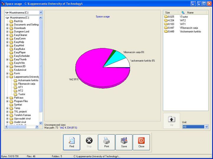
Task: Click the EasyComm folder icon
Action: pos(11,39)
